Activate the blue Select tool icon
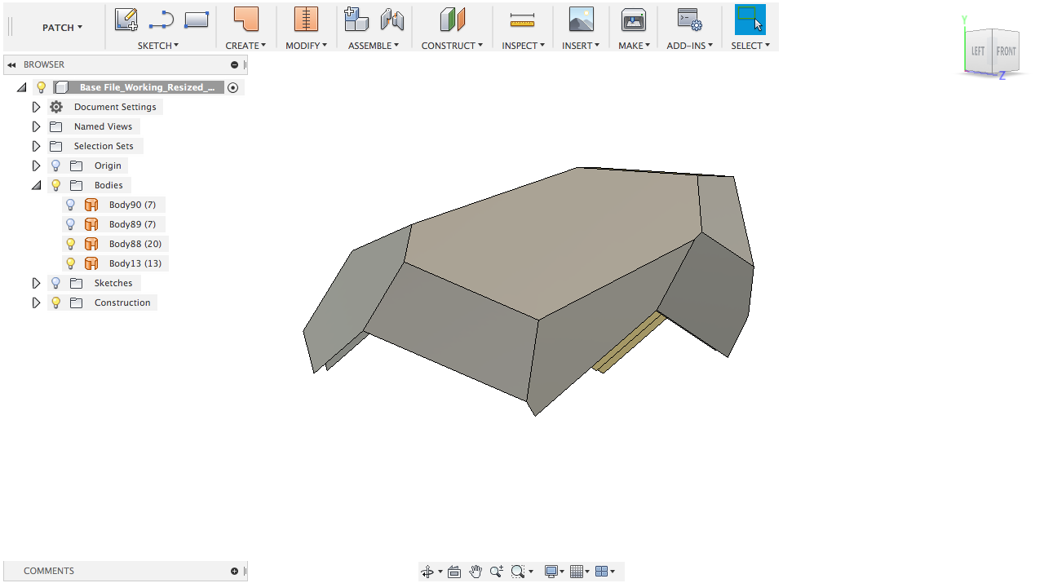Screen dimensions: 1044x583 point(750,20)
